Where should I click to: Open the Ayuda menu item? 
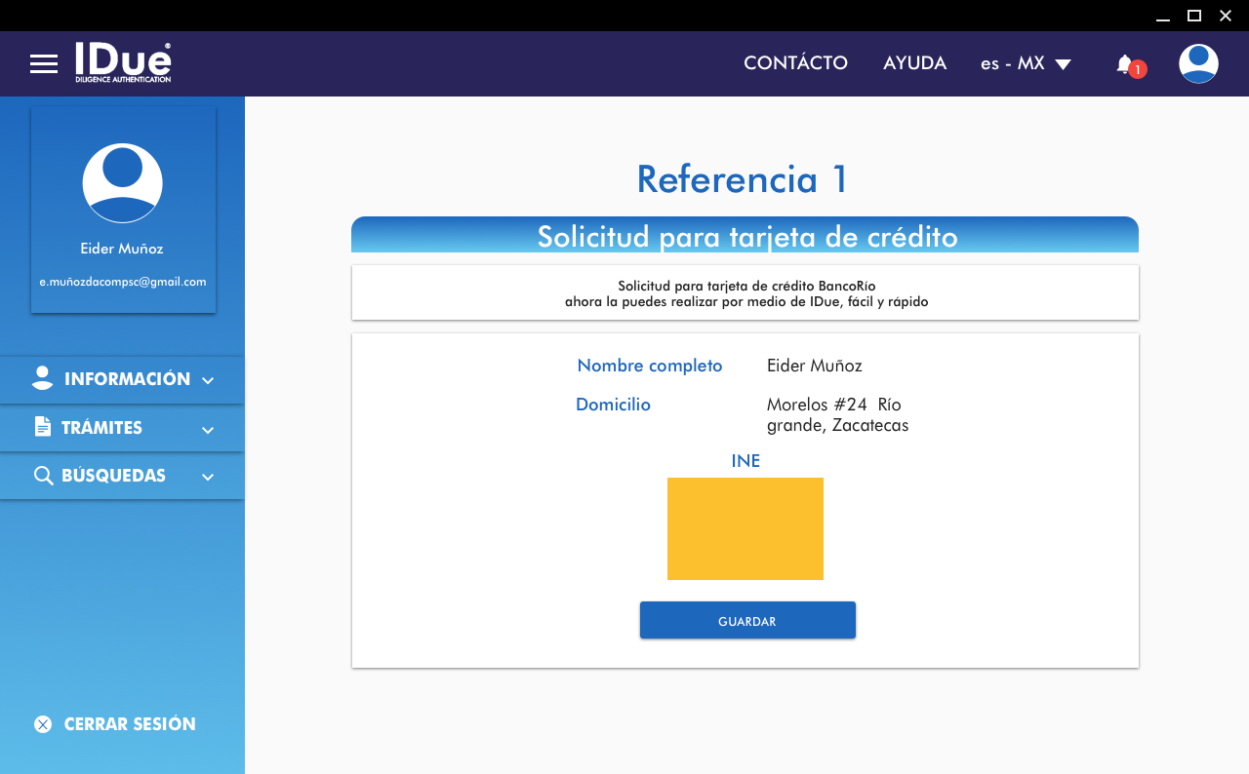click(914, 63)
